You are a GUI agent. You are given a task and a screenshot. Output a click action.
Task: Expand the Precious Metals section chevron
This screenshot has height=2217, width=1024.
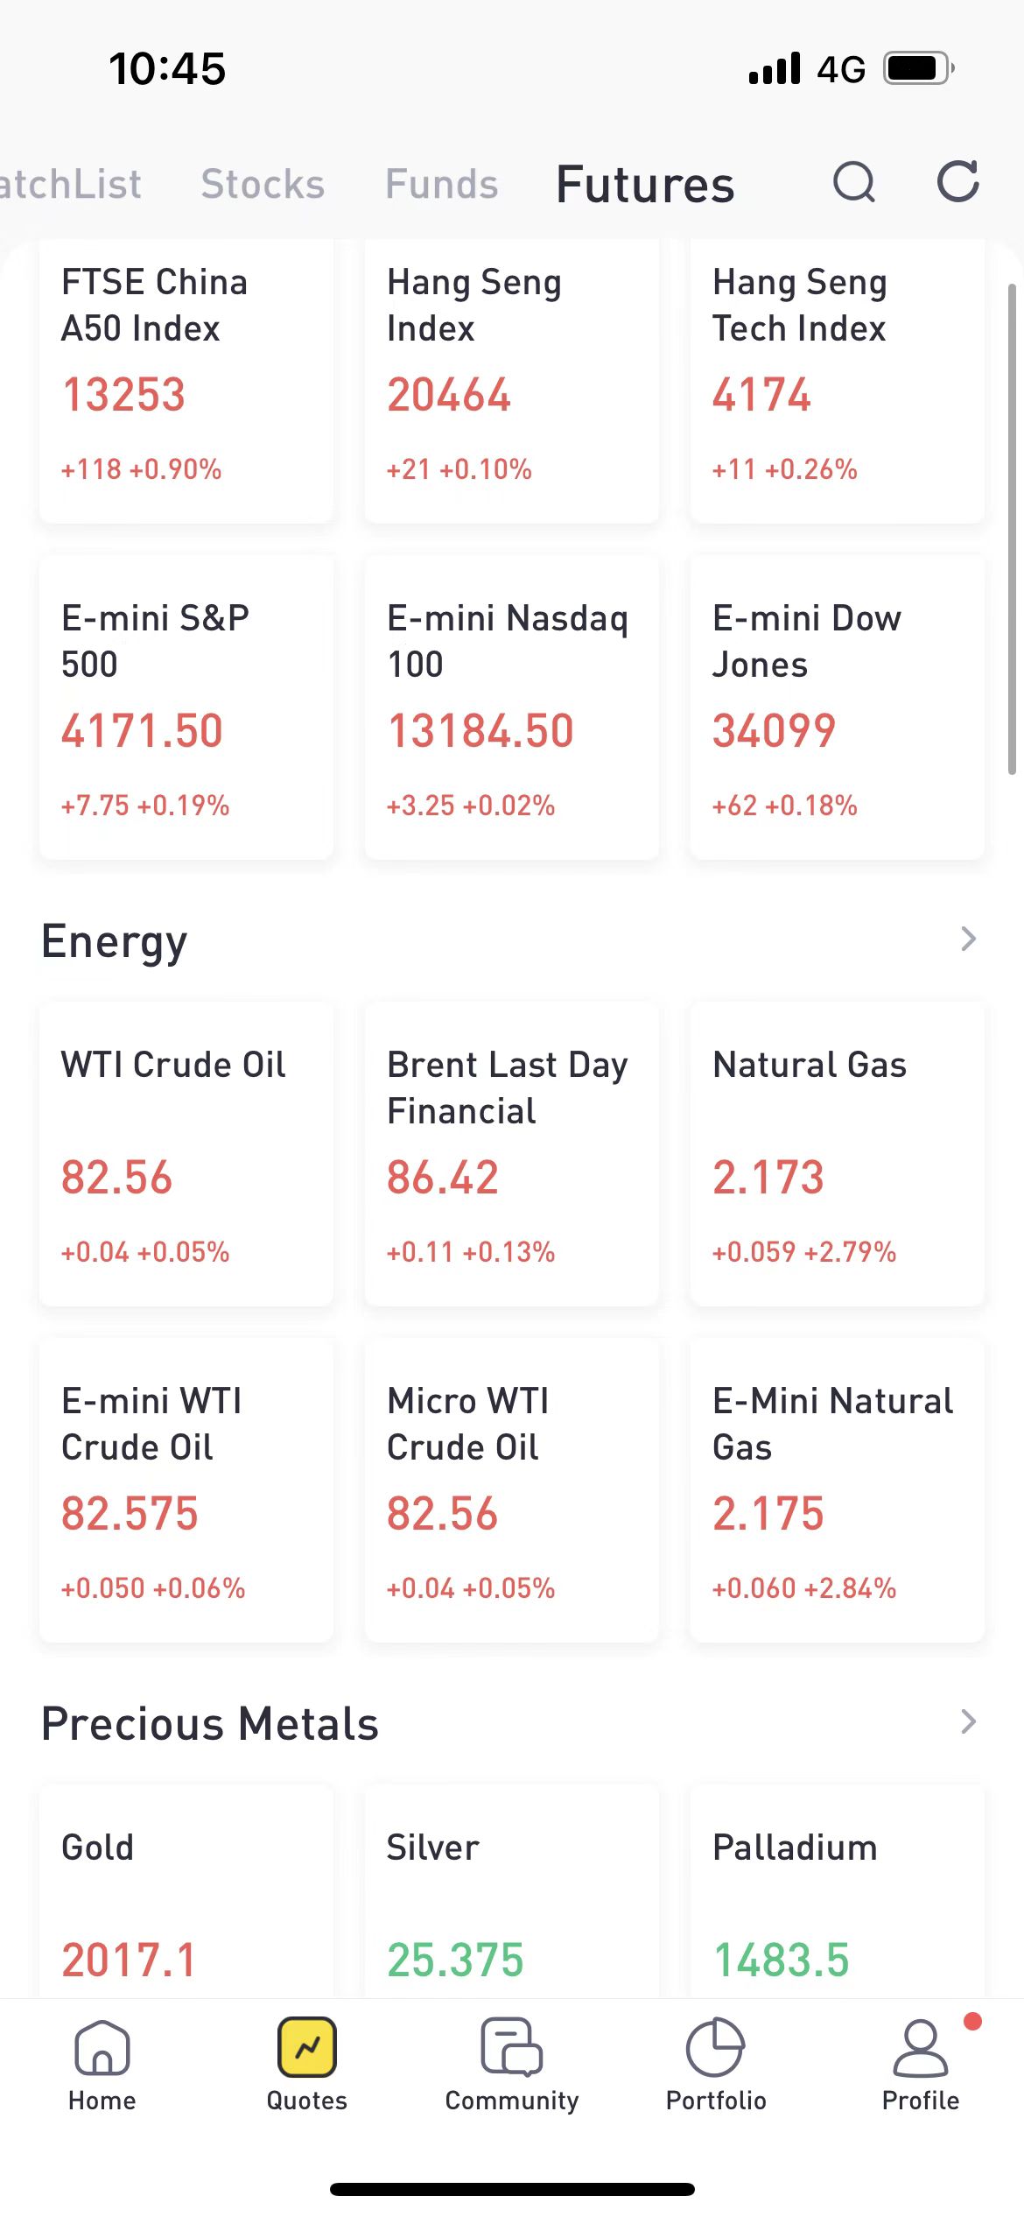click(968, 1722)
